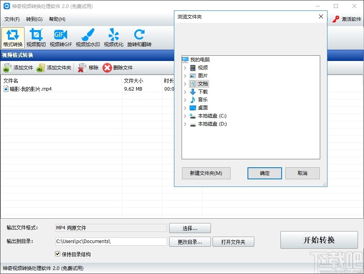Choose the 旋转和翻转 rotate and flip tool

[x=139, y=37]
